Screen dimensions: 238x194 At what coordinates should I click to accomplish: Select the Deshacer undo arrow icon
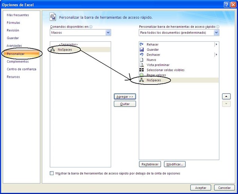tap(142, 55)
